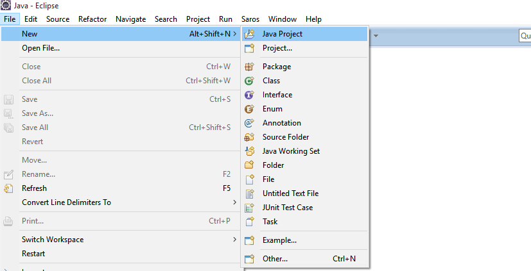Image resolution: width=531 pixels, height=271 pixels.
Task: Open the Source menu
Action: click(58, 19)
